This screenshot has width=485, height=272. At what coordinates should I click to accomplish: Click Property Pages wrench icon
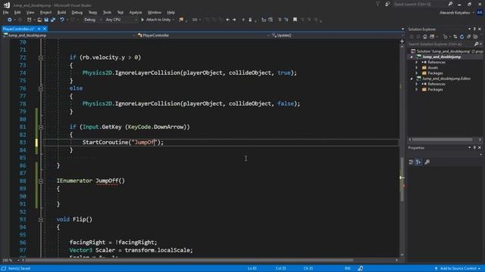pyautogui.click(x=427, y=162)
